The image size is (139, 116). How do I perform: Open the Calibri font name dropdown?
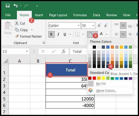pos(79,25)
